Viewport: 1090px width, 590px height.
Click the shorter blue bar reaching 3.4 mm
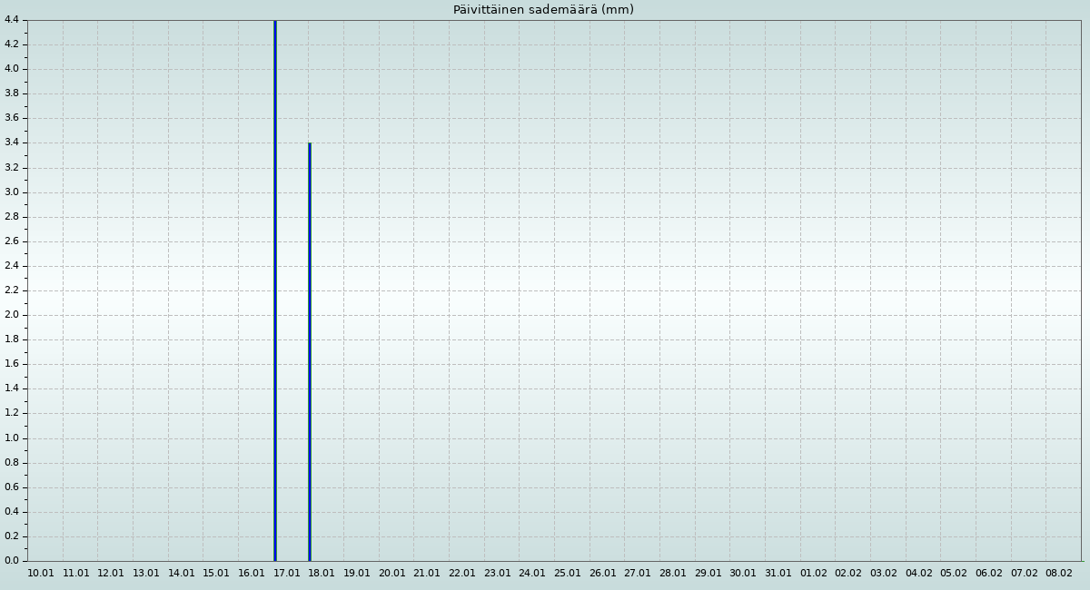(x=310, y=352)
